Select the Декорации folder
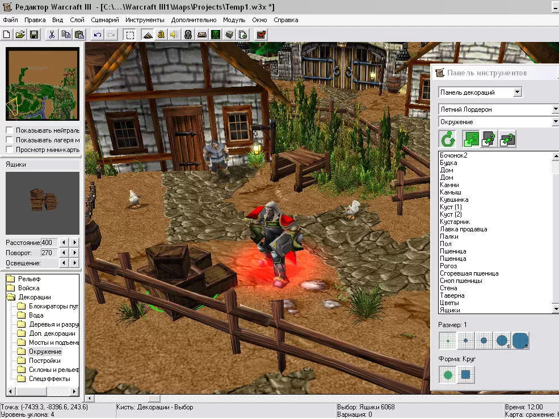Image resolution: width=559 pixels, height=419 pixels. (x=34, y=297)
